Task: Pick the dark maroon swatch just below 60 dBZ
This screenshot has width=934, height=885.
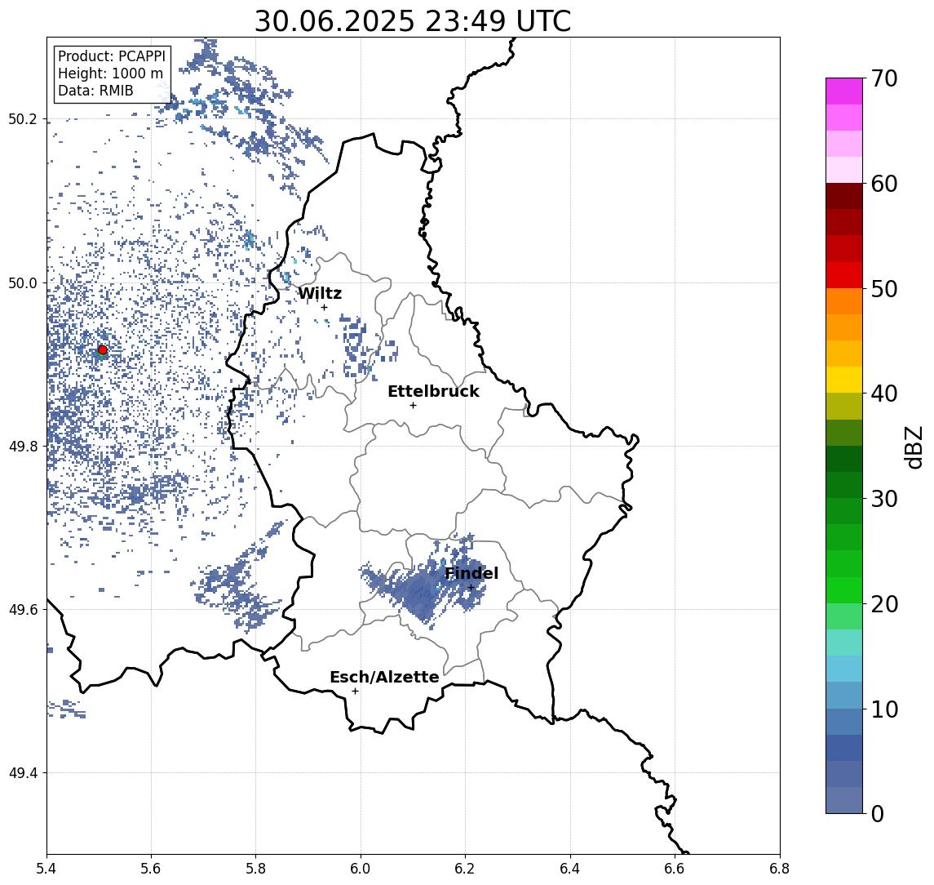Action: [844, 196]
